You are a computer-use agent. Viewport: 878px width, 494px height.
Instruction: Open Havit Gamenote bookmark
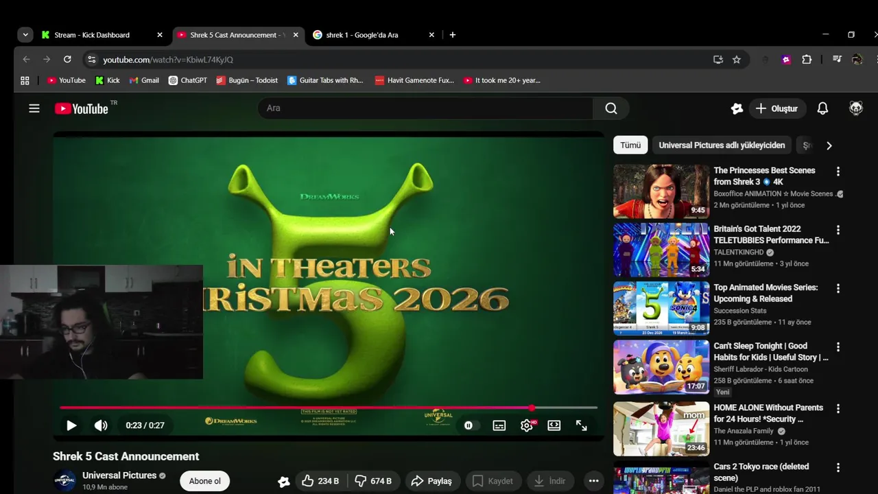tap(414, 80)
